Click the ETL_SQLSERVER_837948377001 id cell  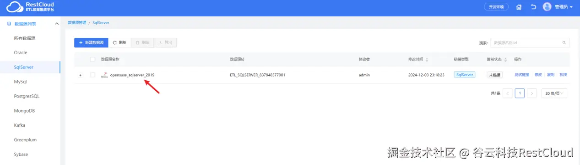point(257,75)
